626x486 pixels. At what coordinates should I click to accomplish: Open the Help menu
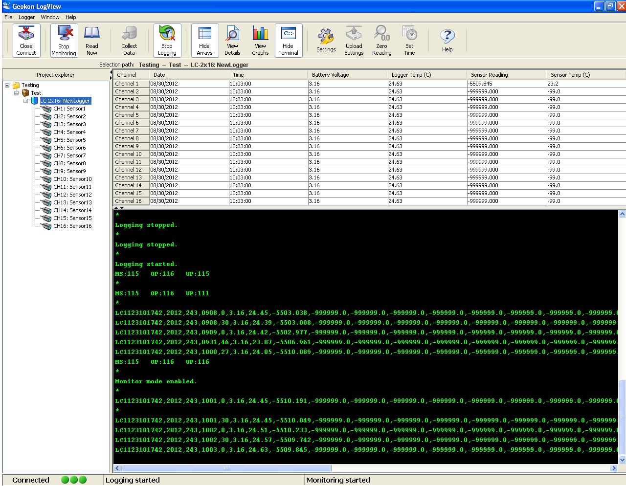point(71,17)
